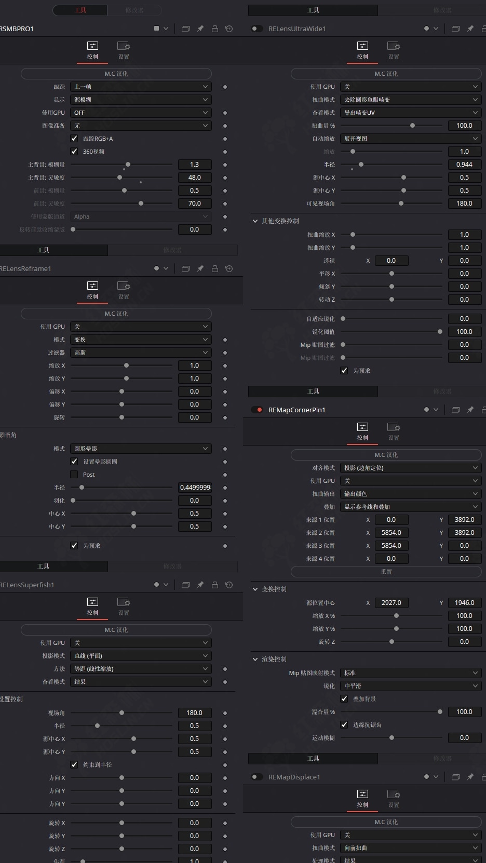
Task: Toggle the 边缘抗锯齿 checkbox
Action: click(x=344, y=725)
